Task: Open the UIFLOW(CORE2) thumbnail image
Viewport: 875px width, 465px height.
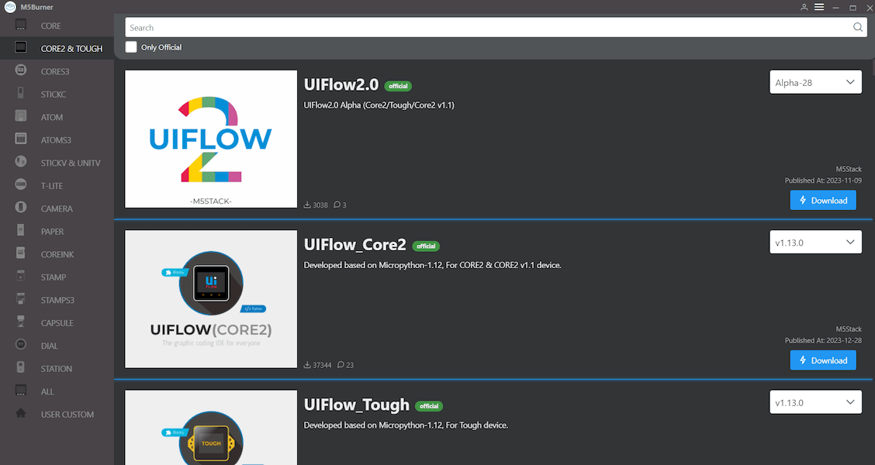Action: point(211,299)
